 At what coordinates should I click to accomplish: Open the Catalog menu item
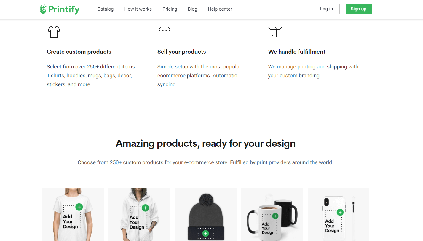pyautogui.click(x=106, y=9)
